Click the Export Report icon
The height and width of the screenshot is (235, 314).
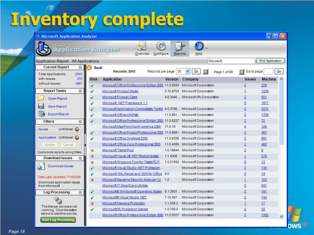[41, 114]
